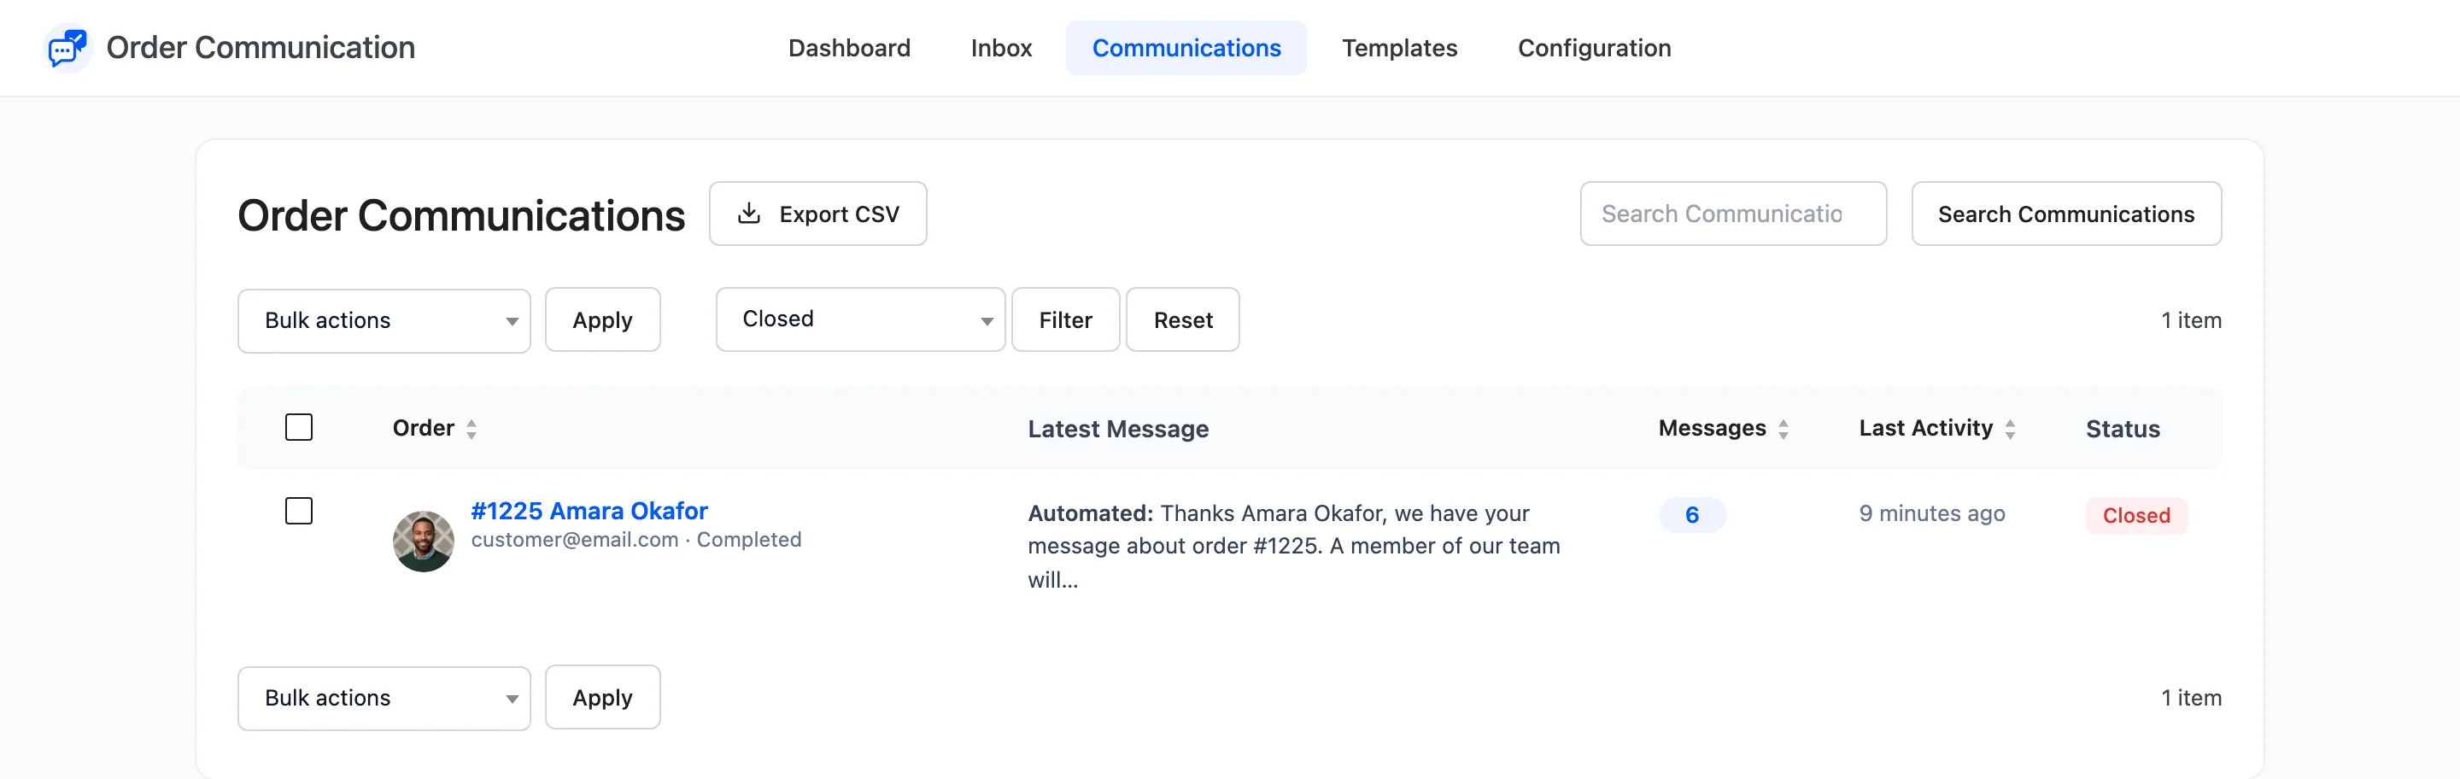Click the Reset button
Image resolution: width=2460 pixels, height=779 pixels.
pyautogui.click(x=1182, y=319)
